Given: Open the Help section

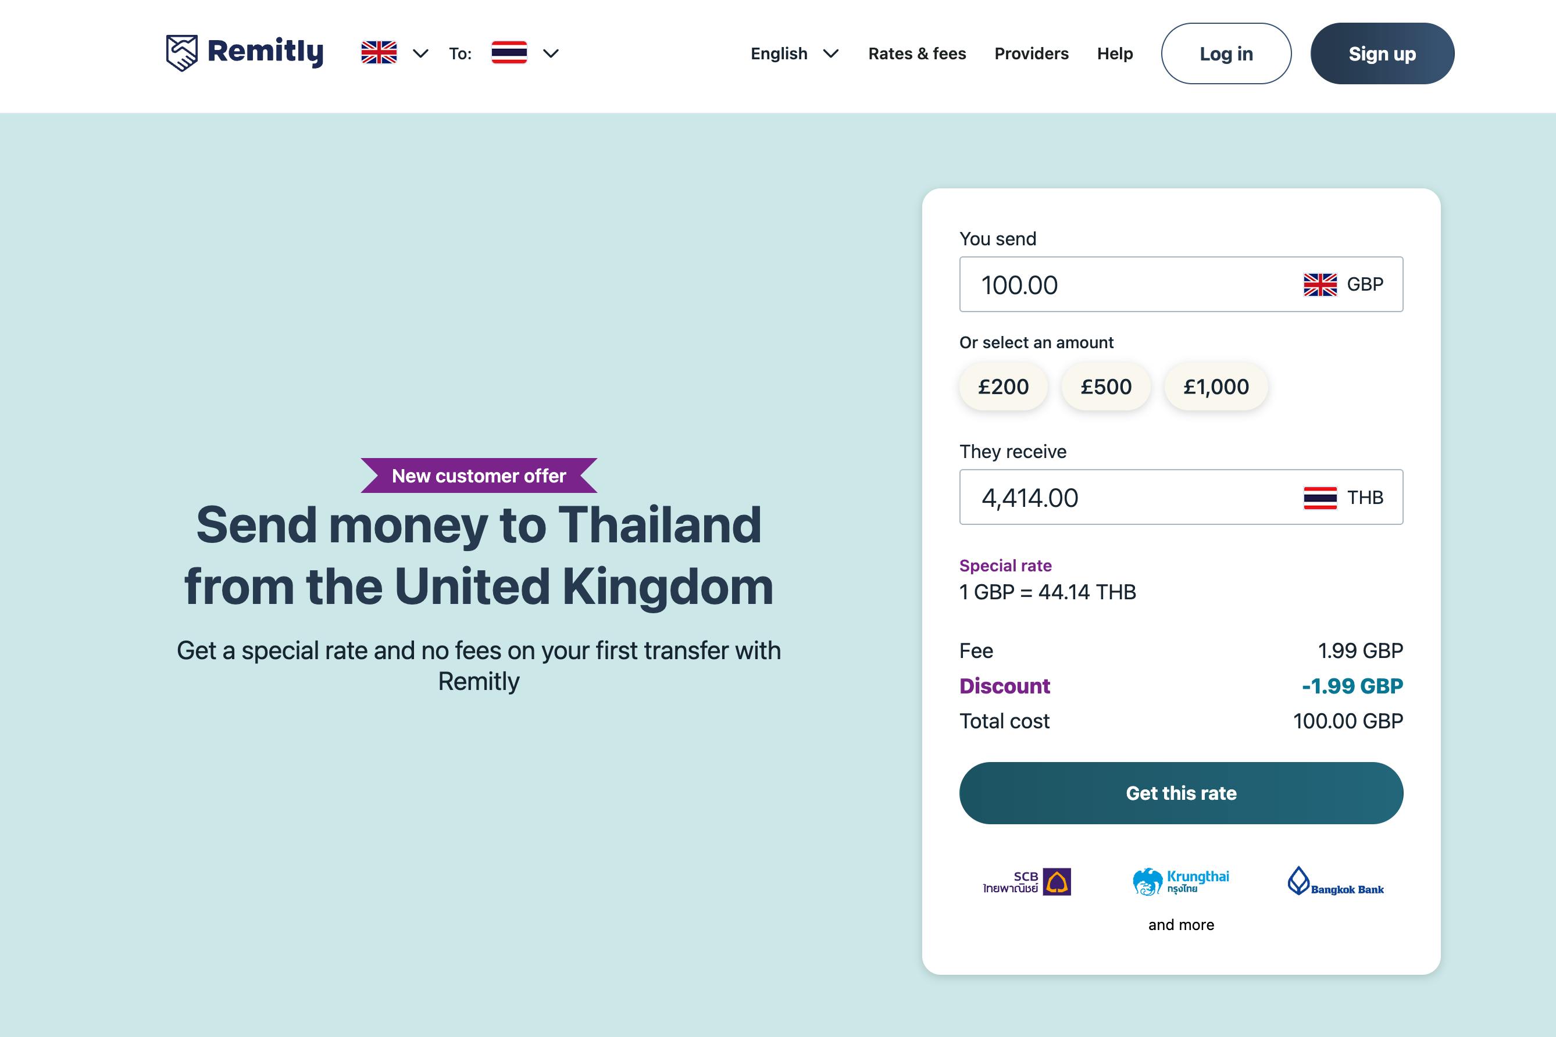Looking at the screenshot, I should (x=1115, y=53).
